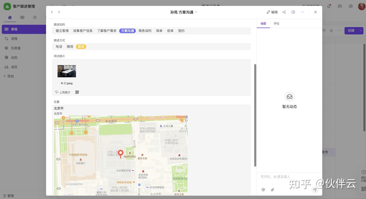This screenshot has height=199, width=366.
Task: Open 管理 at the sidebar bottom
Action: click(x=8, y=196)
